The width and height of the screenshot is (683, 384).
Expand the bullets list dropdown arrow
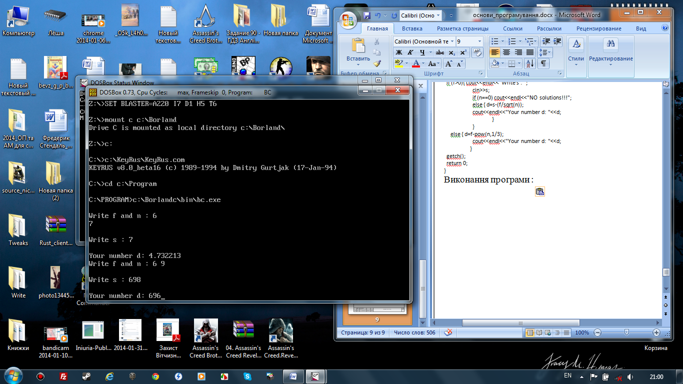click(x=502, y=41)
